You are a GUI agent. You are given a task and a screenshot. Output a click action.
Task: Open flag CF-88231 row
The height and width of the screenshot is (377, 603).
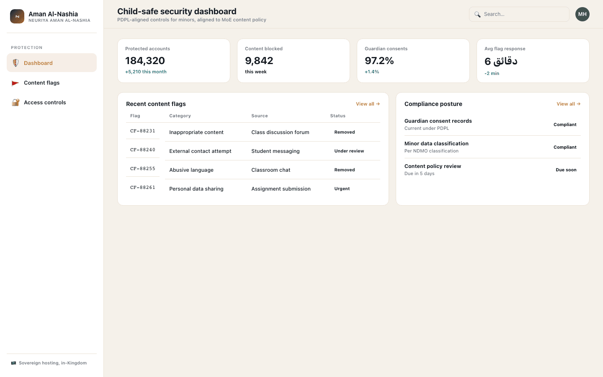[253, 132]
